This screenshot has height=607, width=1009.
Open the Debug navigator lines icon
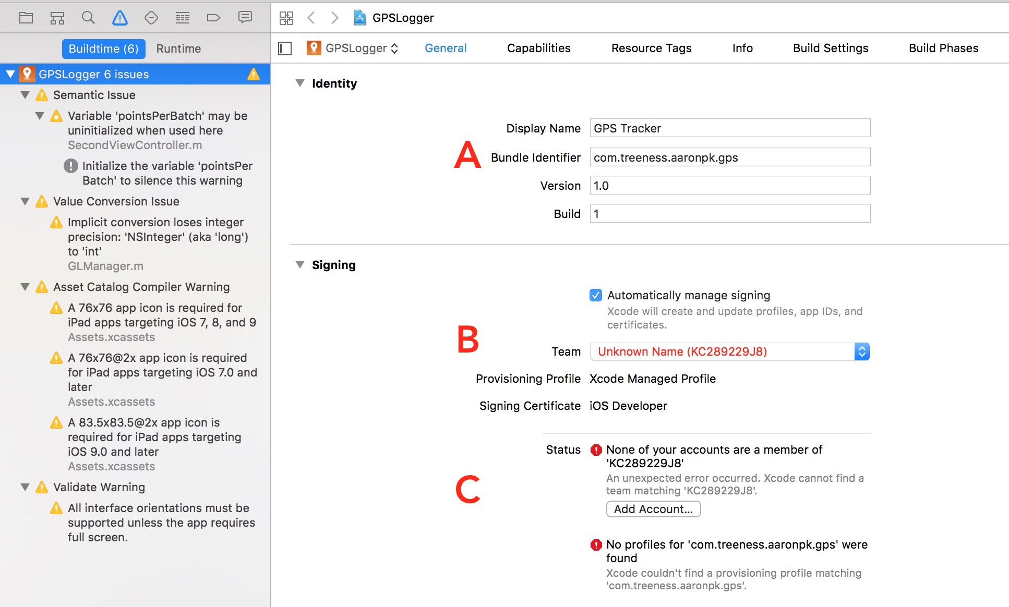pos(183,18)
